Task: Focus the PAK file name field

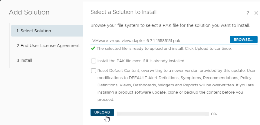Action: pos(160,40)
